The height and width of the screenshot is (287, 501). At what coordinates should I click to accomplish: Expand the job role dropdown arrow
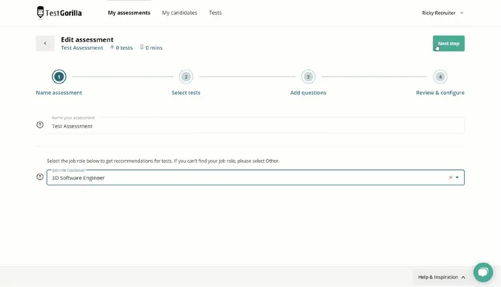click(458, 178)
